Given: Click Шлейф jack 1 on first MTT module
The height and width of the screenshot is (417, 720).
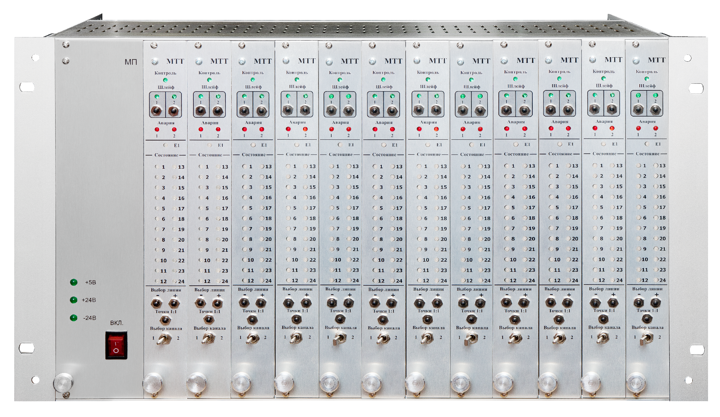Looking at the screenshot, I should [x=156, y=111].
